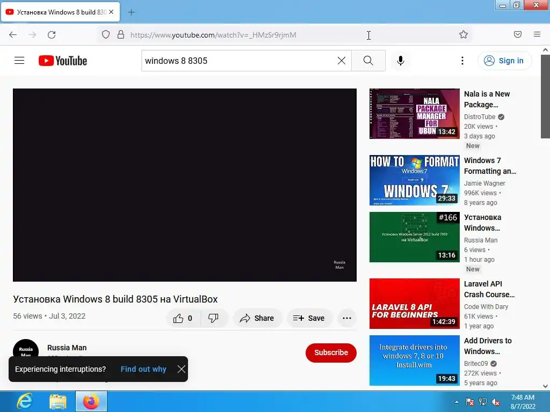Reload the page with the refresh icon
Viewport: 550px width, 412px height.
coord(52,35)
